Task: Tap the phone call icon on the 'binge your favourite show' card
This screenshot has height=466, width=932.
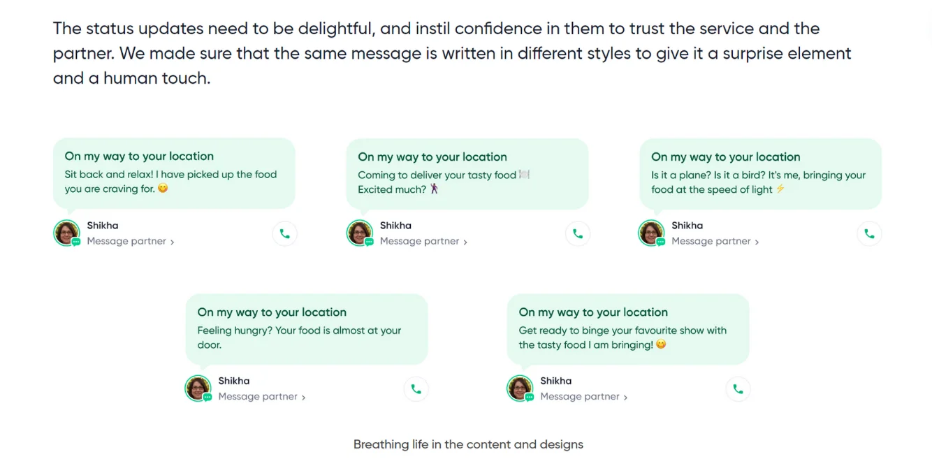Action: (x=738, y=389)
